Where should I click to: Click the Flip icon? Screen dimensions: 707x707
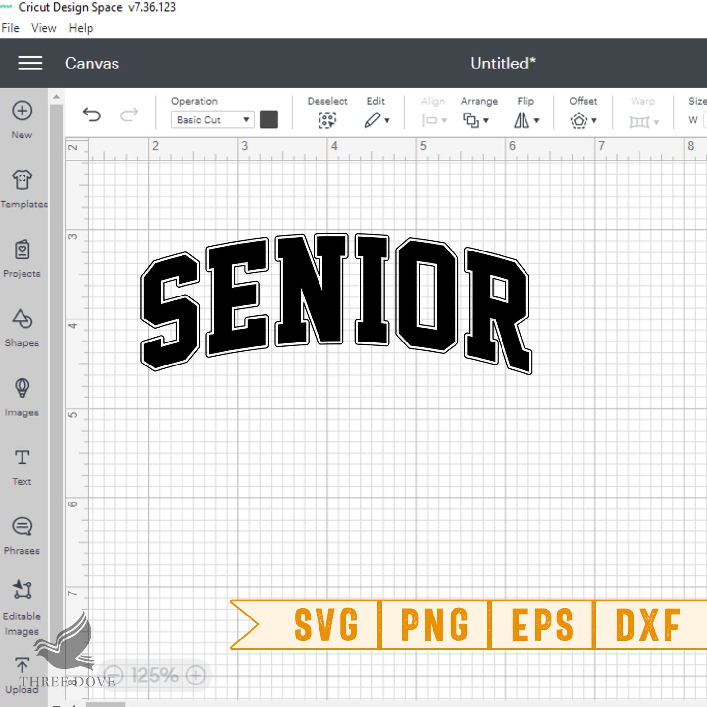pos(522,120)
